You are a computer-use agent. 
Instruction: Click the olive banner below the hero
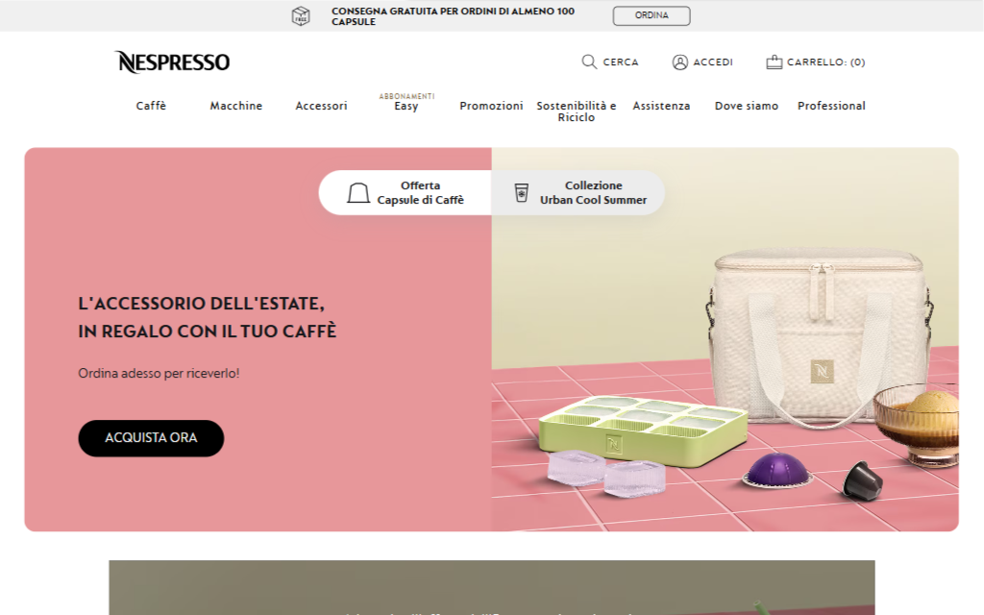point(492,587)
